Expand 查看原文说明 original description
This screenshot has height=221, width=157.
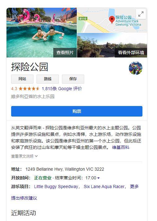click(x=24, y=156)
